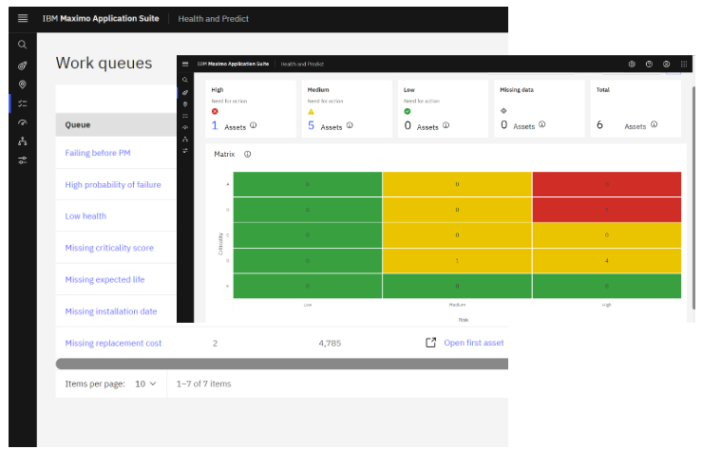This screenshot has width=702, height=449.
Task: Open Missing criticality score queue
Action: [109, 248]
